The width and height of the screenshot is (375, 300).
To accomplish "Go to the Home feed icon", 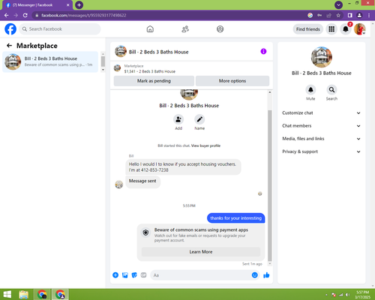I will [x=150, y=29].
